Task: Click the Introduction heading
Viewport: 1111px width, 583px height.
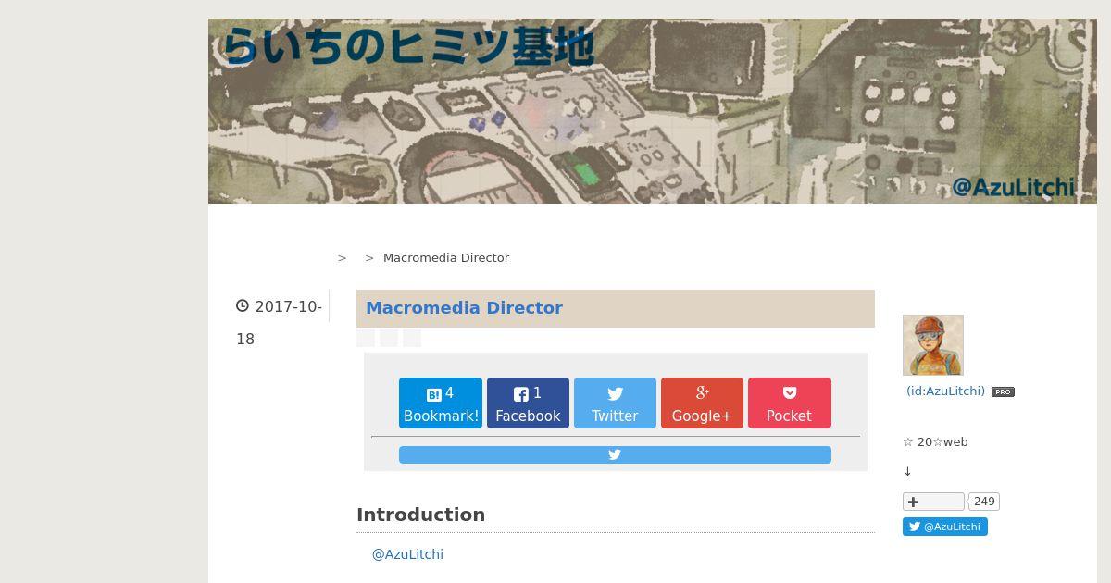Action: [420, 515]
